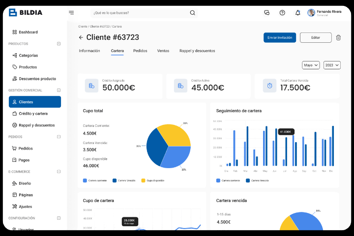Image resolution: width=354 pixels, height=236 pixels.
Task: Open the notifications bell
Action: tap(298, 13)
